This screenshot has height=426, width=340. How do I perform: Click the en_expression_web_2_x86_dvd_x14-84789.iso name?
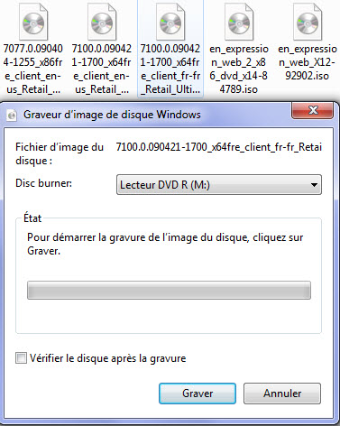(x=239, y=69)
